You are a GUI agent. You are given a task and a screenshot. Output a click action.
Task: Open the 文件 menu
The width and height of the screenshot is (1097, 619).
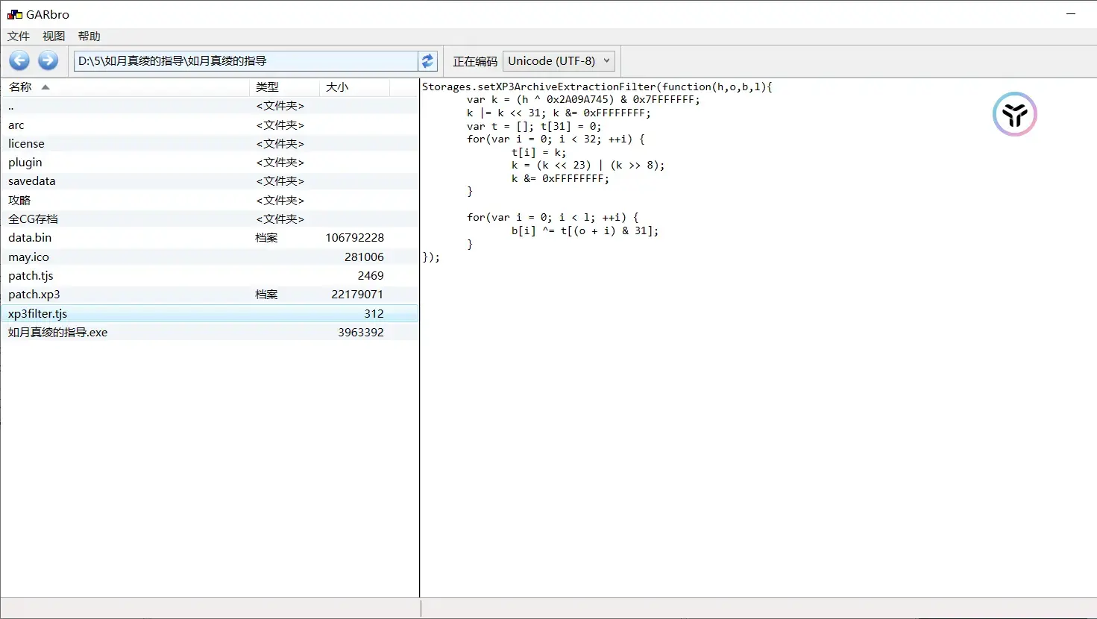[x=18, y=36]
